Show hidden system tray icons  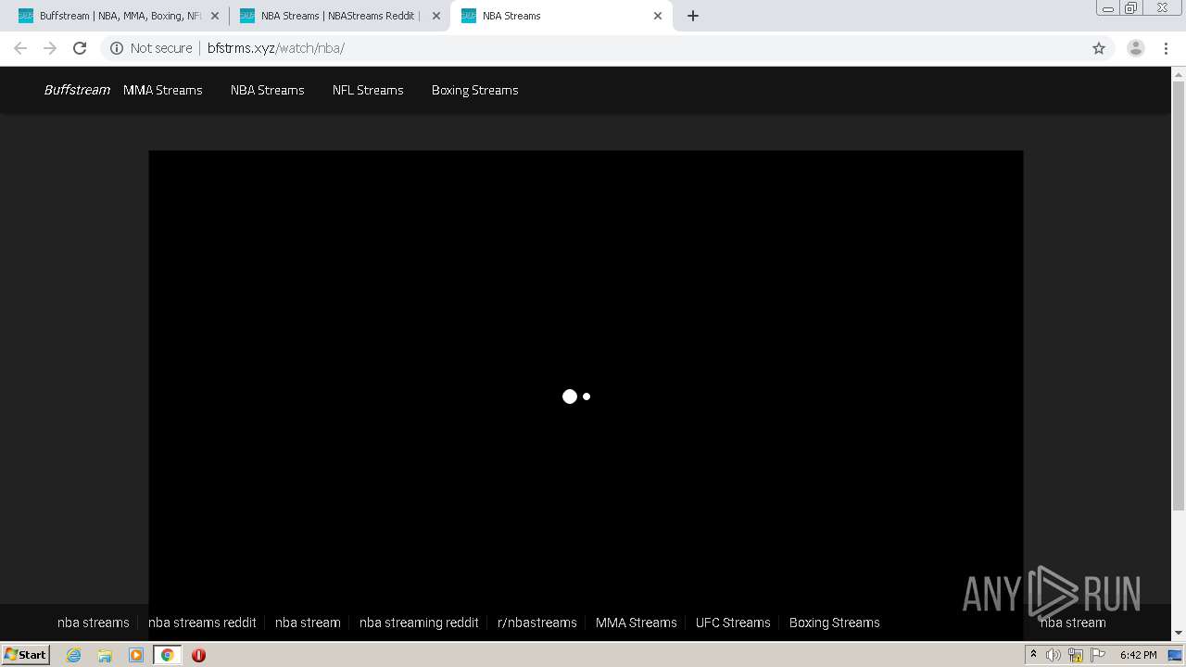[x=1033, y=654]
